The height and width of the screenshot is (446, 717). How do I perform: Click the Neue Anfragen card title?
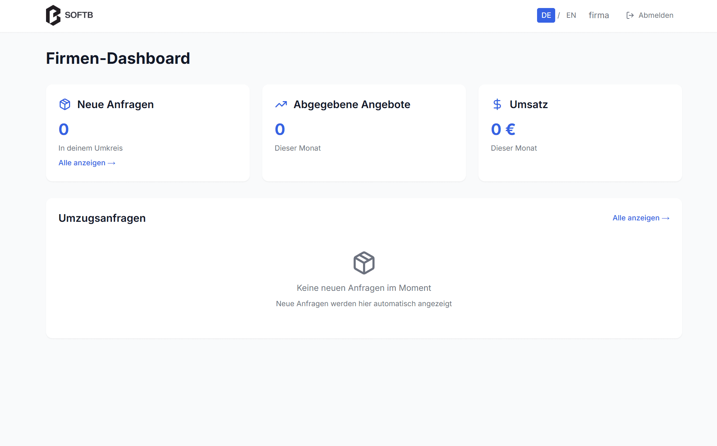(x=115, y=104)
